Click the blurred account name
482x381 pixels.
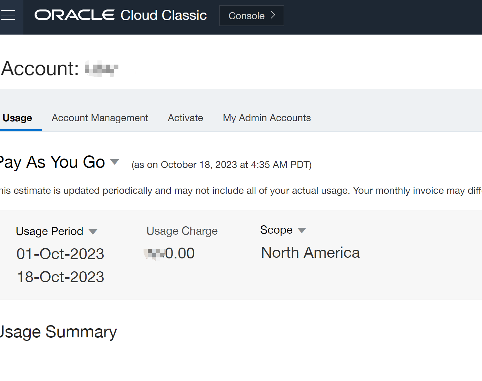pos(102,68)
